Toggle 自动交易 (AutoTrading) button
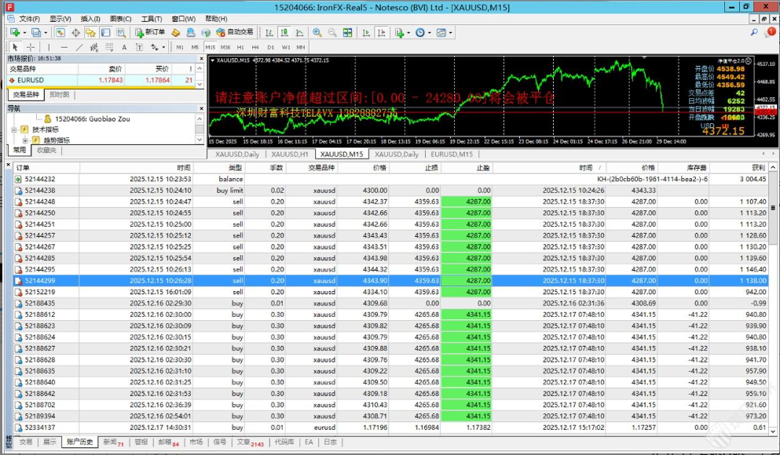780x455 pixels. coord(234,32)
